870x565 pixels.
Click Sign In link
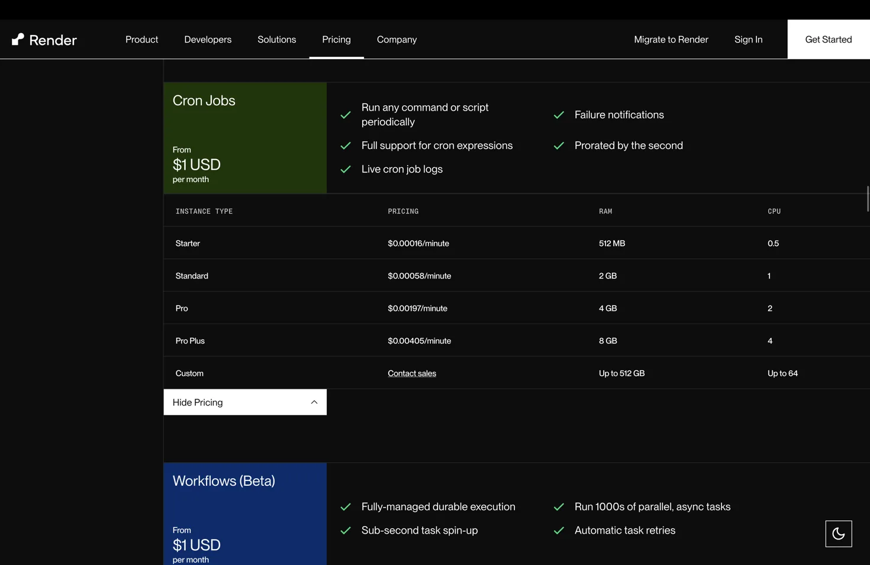(x=748, y=40)
